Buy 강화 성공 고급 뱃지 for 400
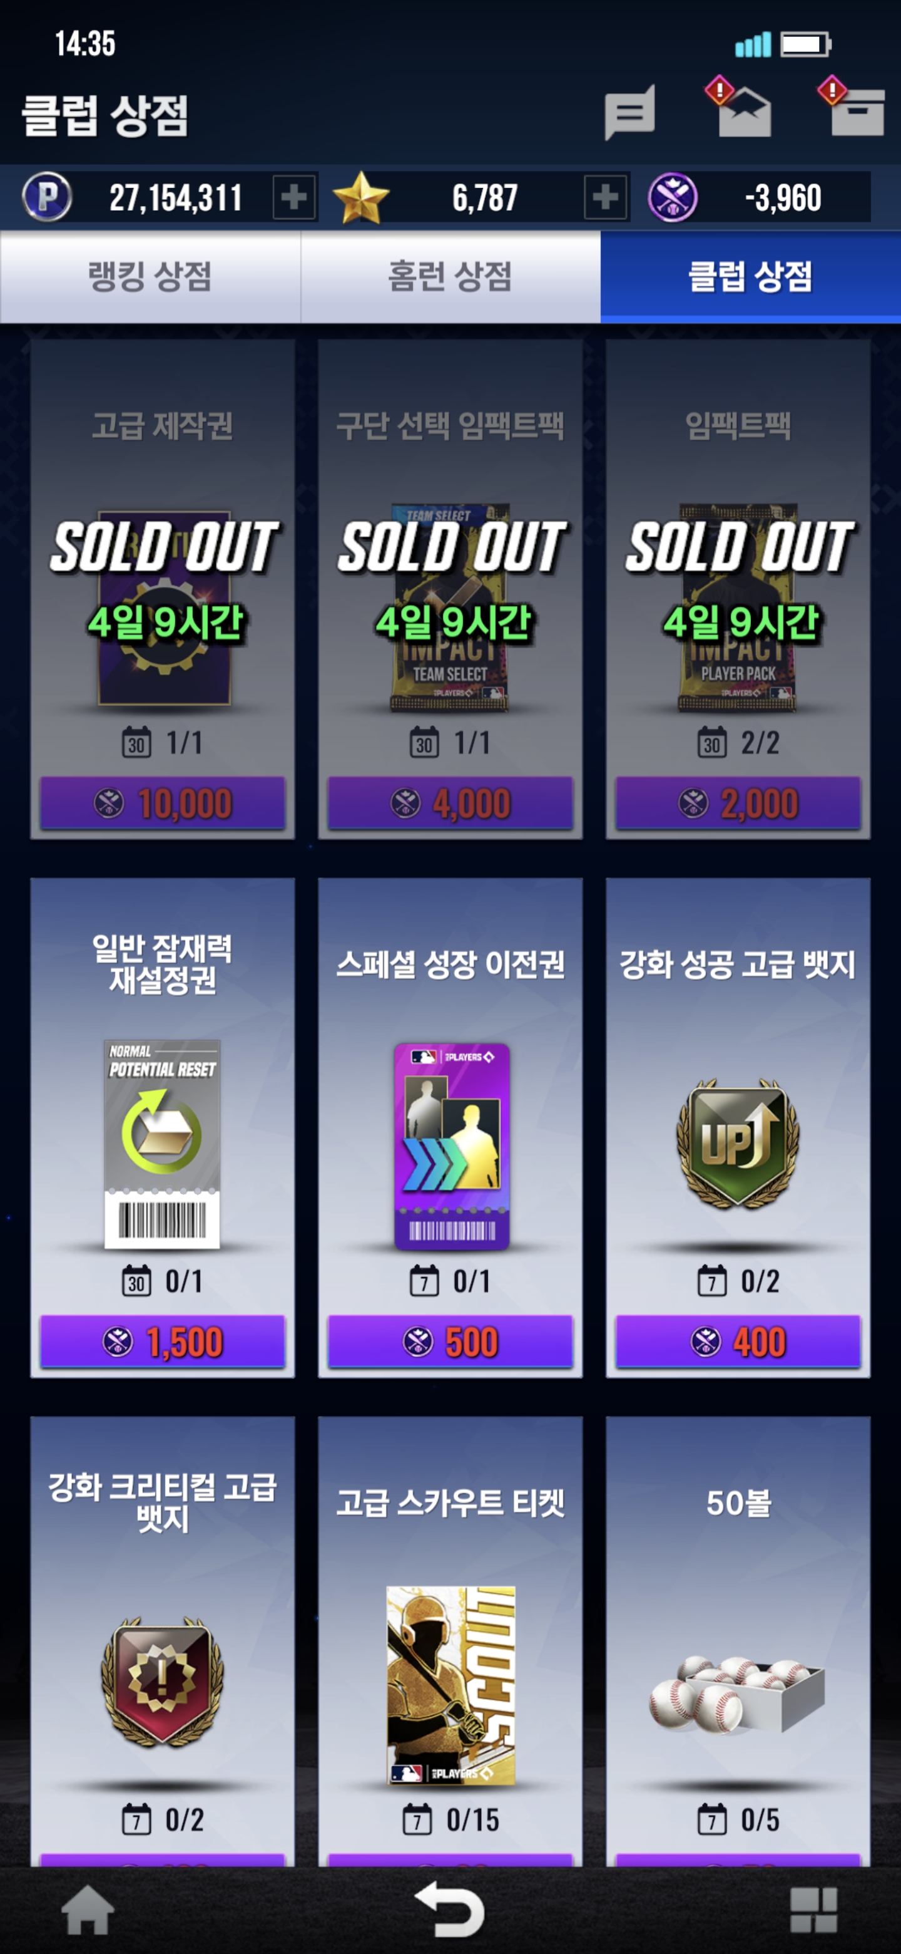Screen dimensions: 901x1954 click(738, 1341)
